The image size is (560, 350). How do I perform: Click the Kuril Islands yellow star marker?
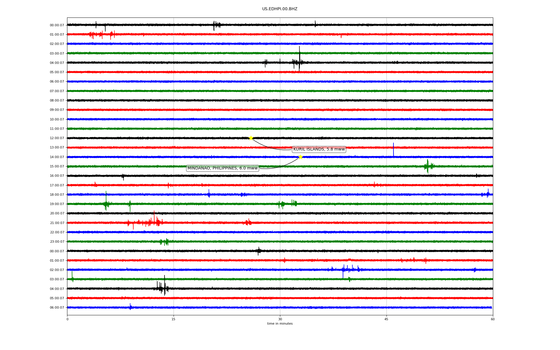click(251, 138)
